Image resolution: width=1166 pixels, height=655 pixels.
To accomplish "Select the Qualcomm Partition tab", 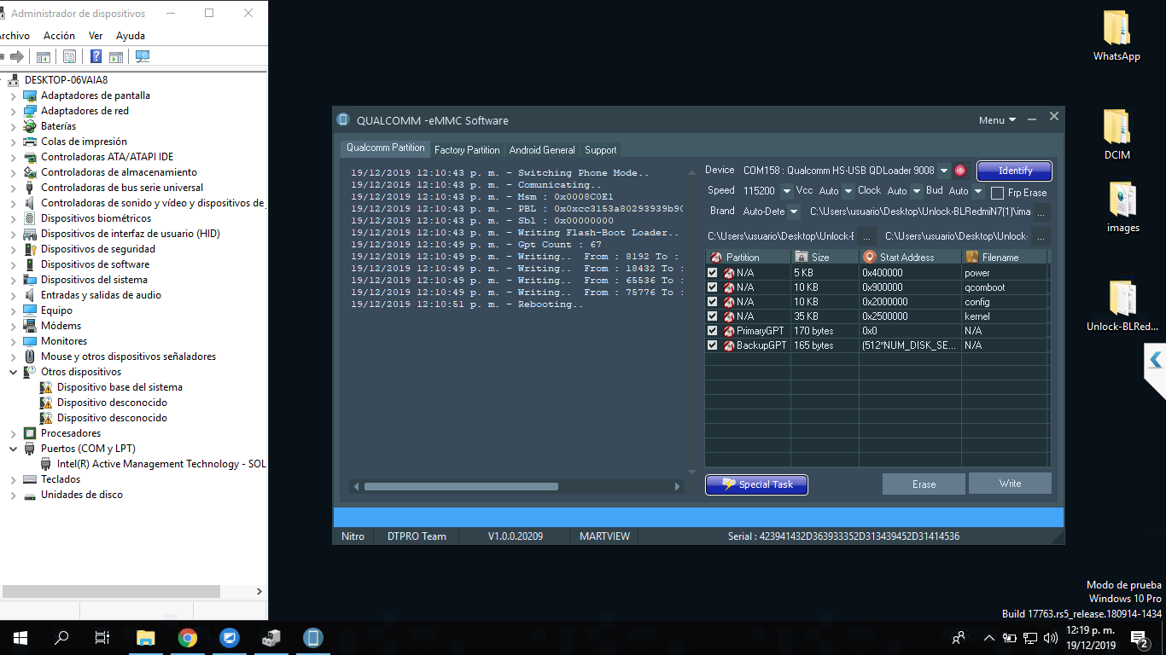I will pos(385,148).
